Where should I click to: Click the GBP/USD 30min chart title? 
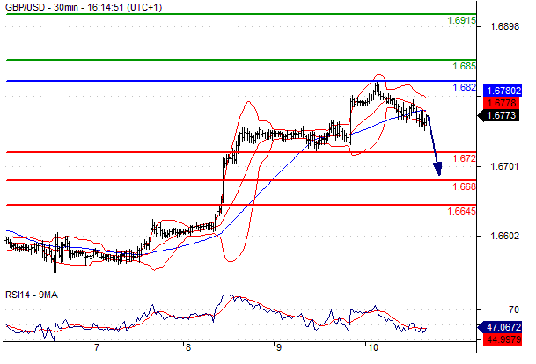[84, 7]
